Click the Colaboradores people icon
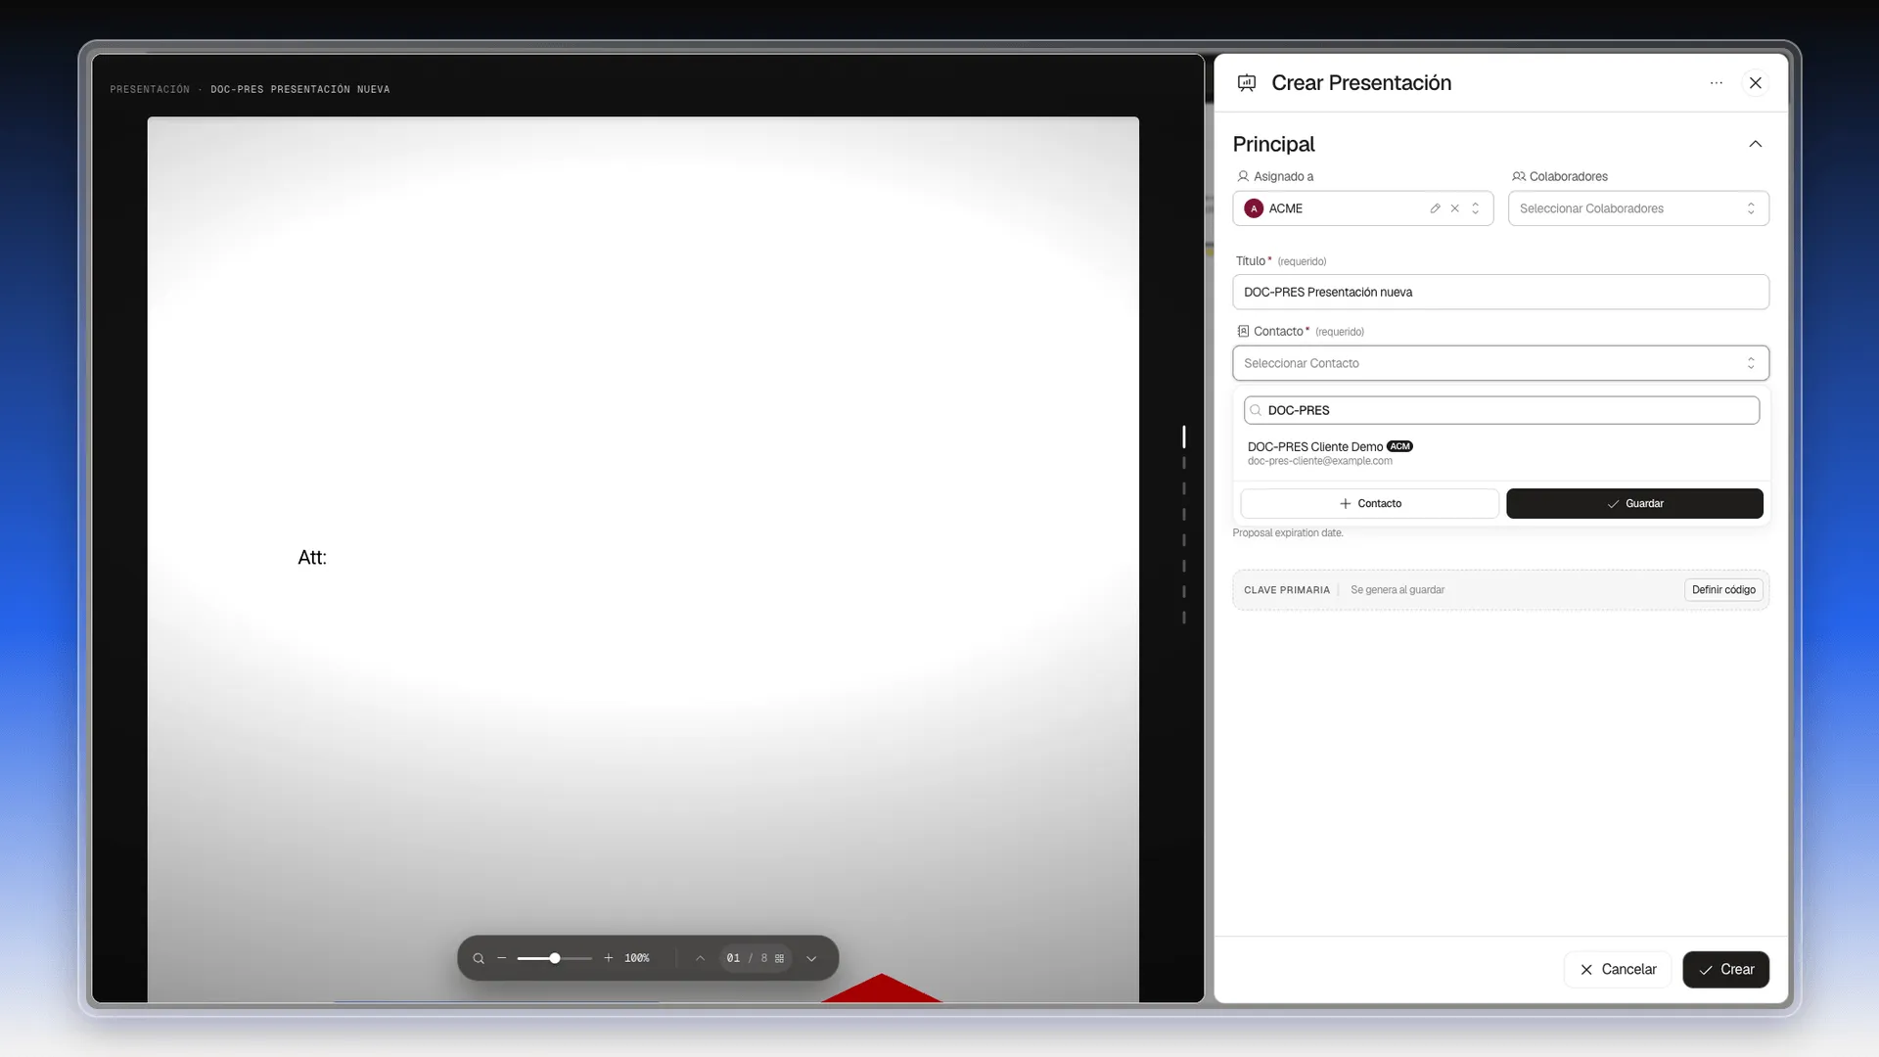The width and height of the screenshot is (1879, 1057). pyautogui.click(x=1519, y=176)
